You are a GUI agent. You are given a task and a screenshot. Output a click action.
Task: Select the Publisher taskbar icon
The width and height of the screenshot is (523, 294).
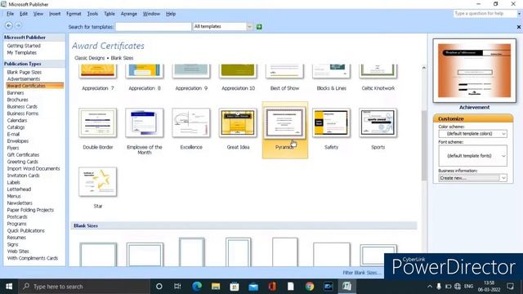[x=346, y=287]
